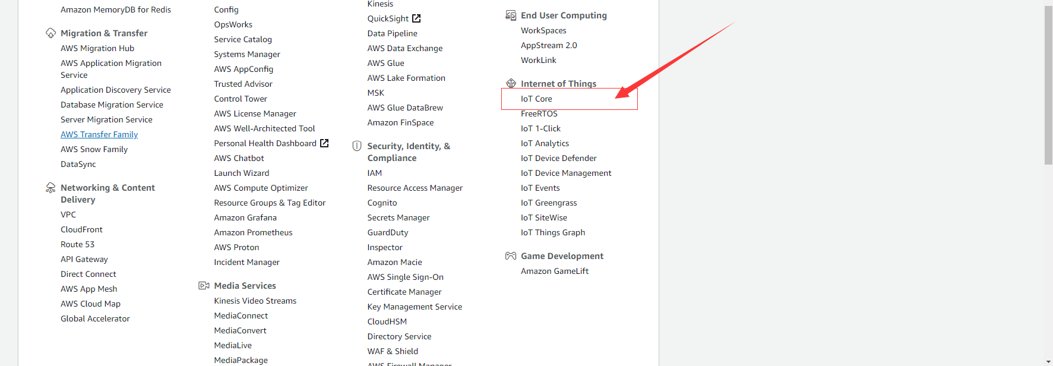Click the external link icon next to QuickSight
The height and width of the screenshot is (366, 1053).
coord(416,18)
